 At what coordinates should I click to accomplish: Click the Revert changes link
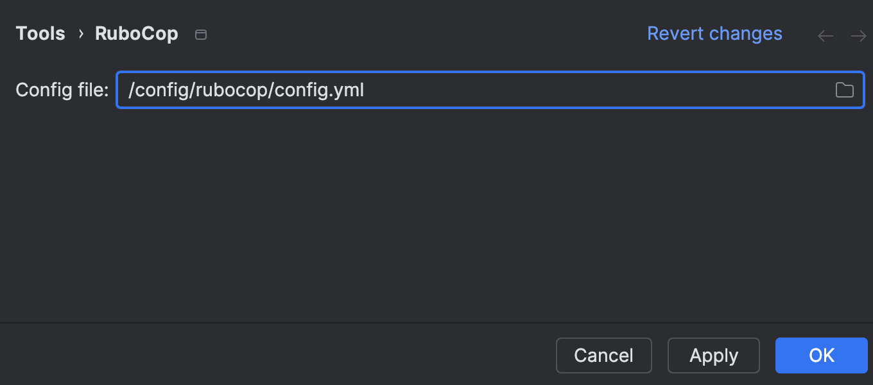(714, 33)
